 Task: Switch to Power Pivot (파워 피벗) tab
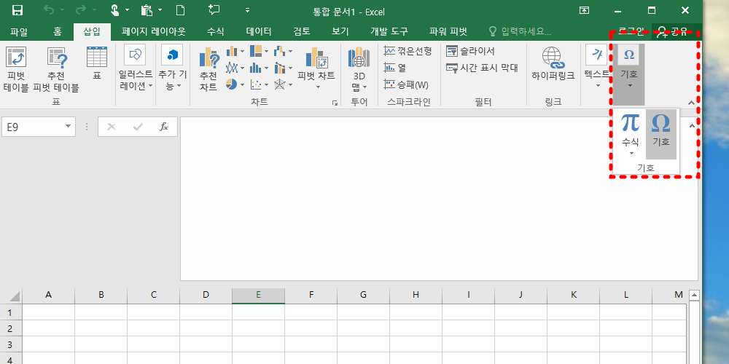448,31
